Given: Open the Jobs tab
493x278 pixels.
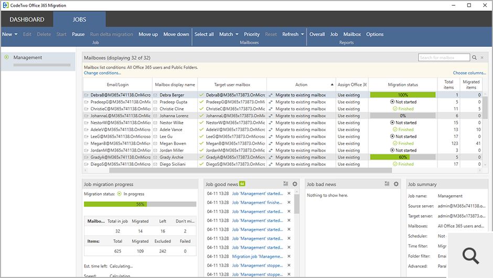Looking at the screenshot, I should tap(79, 19).
